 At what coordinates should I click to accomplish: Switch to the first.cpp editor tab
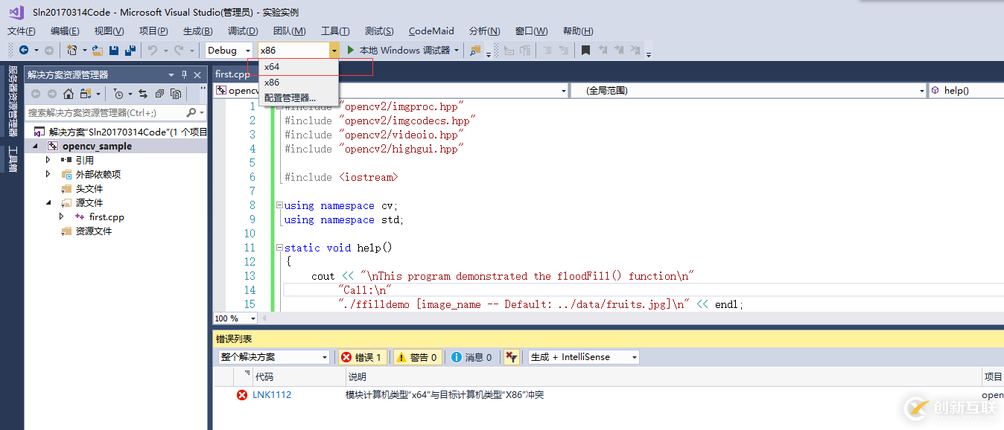[x=232, y=74]
